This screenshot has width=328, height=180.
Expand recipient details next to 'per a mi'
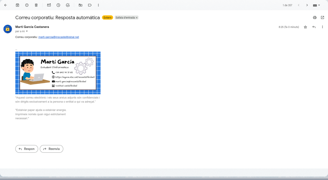pyautogui.click(x=27, y=31)
